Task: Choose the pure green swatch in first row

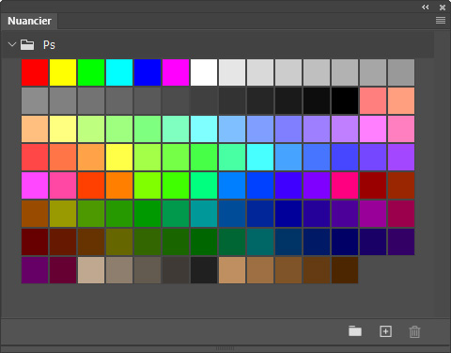Action: pyautogui.click(x=91, y=72)
